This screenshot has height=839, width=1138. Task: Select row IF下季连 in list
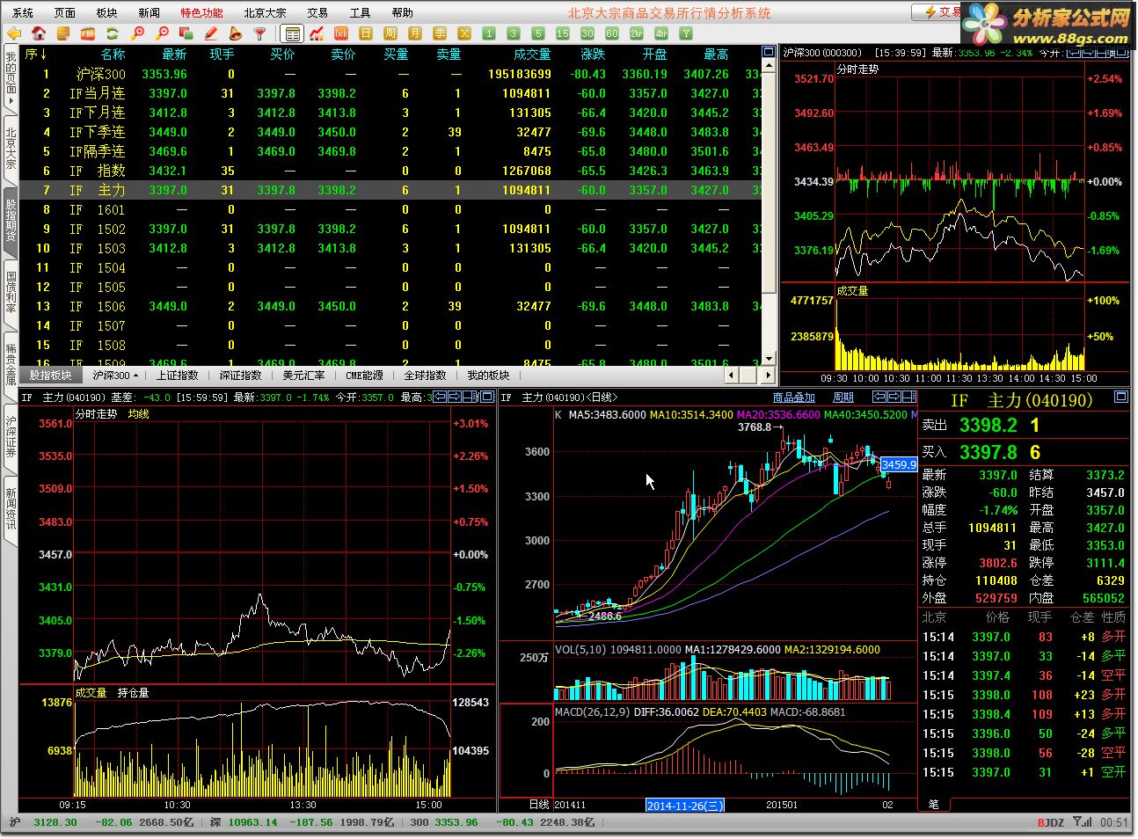pyautogui.click(x=391, y=132)
